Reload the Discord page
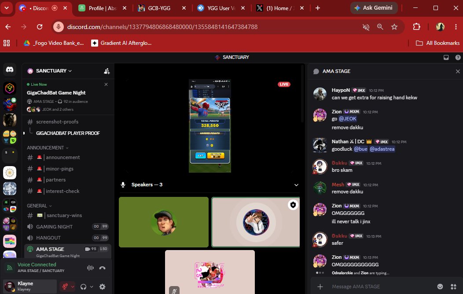This screenshot has height=294, width=463. click(x=40, y=27)
